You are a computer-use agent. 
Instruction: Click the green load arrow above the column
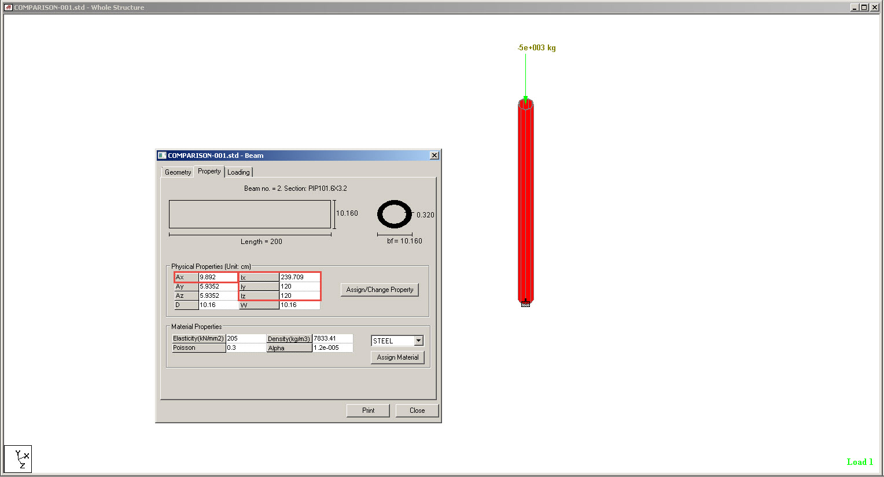pos(525,76)
